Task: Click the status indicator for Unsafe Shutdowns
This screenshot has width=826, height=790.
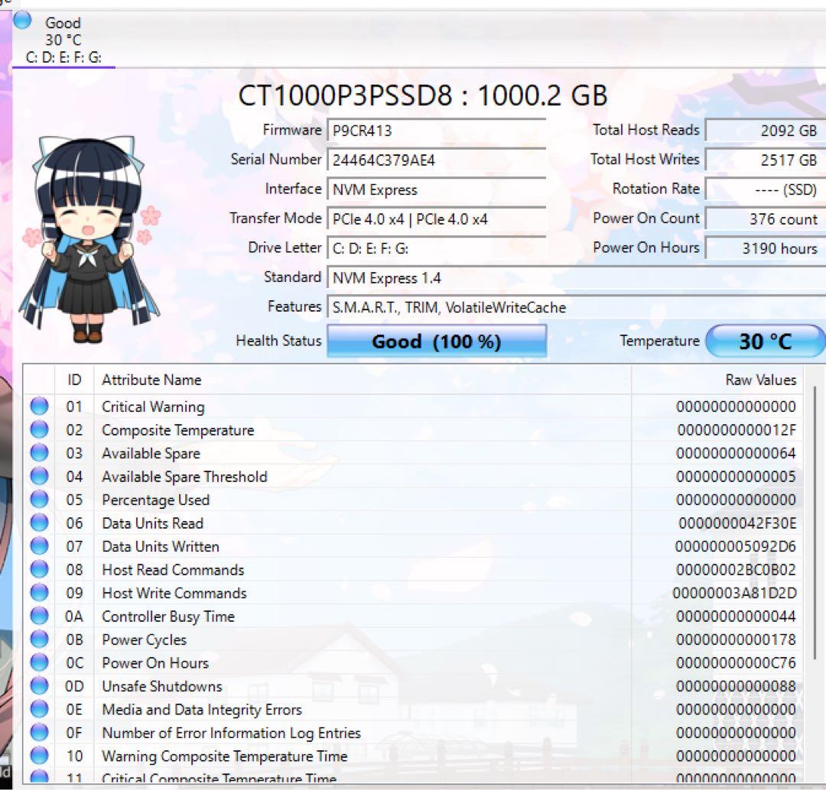Action: click(x=39, y=686)
